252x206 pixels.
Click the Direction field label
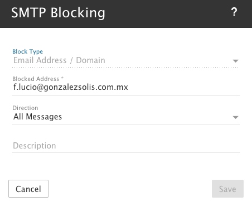[x=25, y=108]
